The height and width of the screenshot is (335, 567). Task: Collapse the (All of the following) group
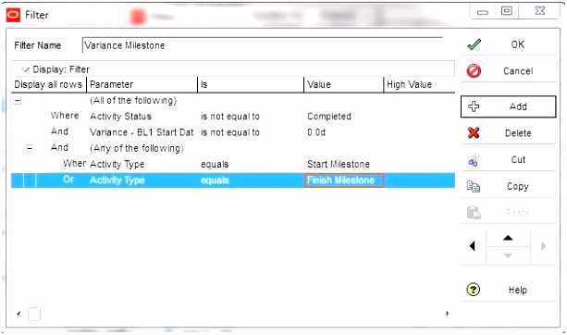[x=18, y=101]
